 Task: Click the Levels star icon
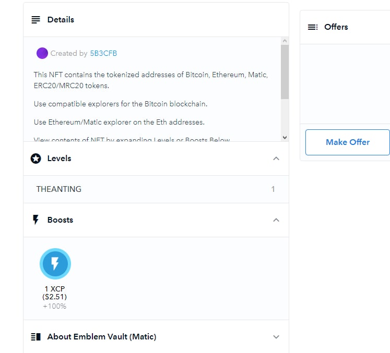point(36,159)
